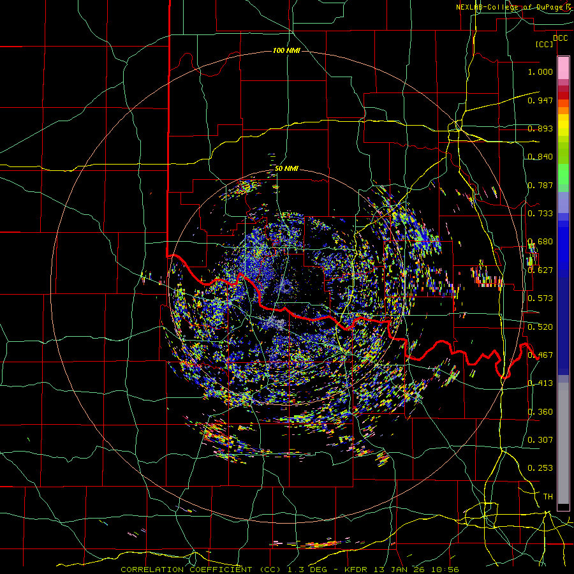Click the 1.000 scale value
Viewport: 574px width, 574px height.
point(540,71)
